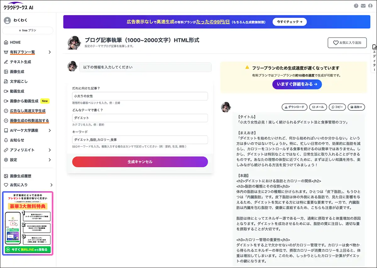Click the picture icon for 画像生成履歴

tap(6, 176)
